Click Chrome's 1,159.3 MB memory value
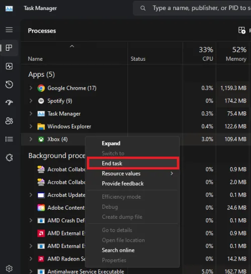The height and width of the screenshot is (274, 251). [233, 88]
